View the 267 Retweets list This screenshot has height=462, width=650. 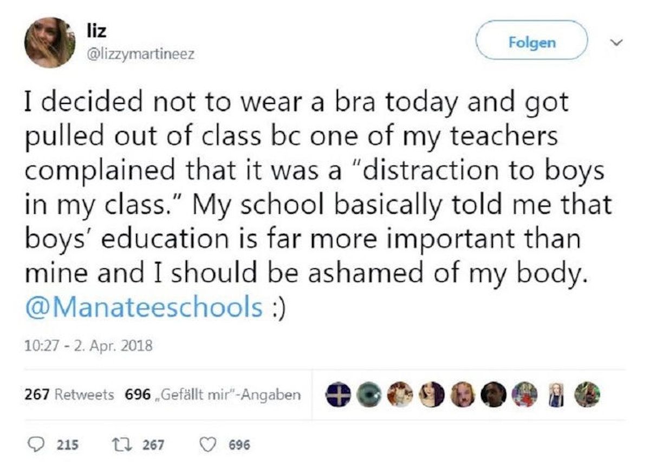69,395
